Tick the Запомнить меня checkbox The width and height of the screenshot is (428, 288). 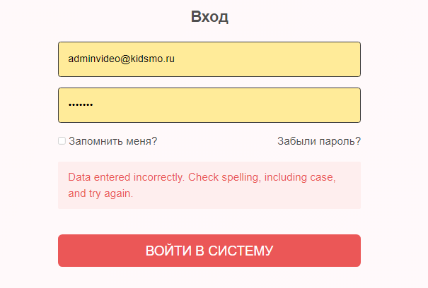point(62,141)
